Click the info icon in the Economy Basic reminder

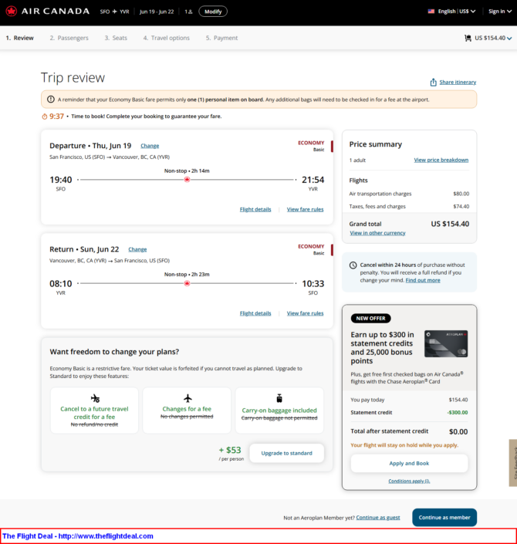[51, 100]
